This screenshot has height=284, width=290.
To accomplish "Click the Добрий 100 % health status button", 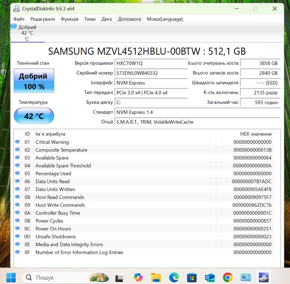I will [34, 81].
